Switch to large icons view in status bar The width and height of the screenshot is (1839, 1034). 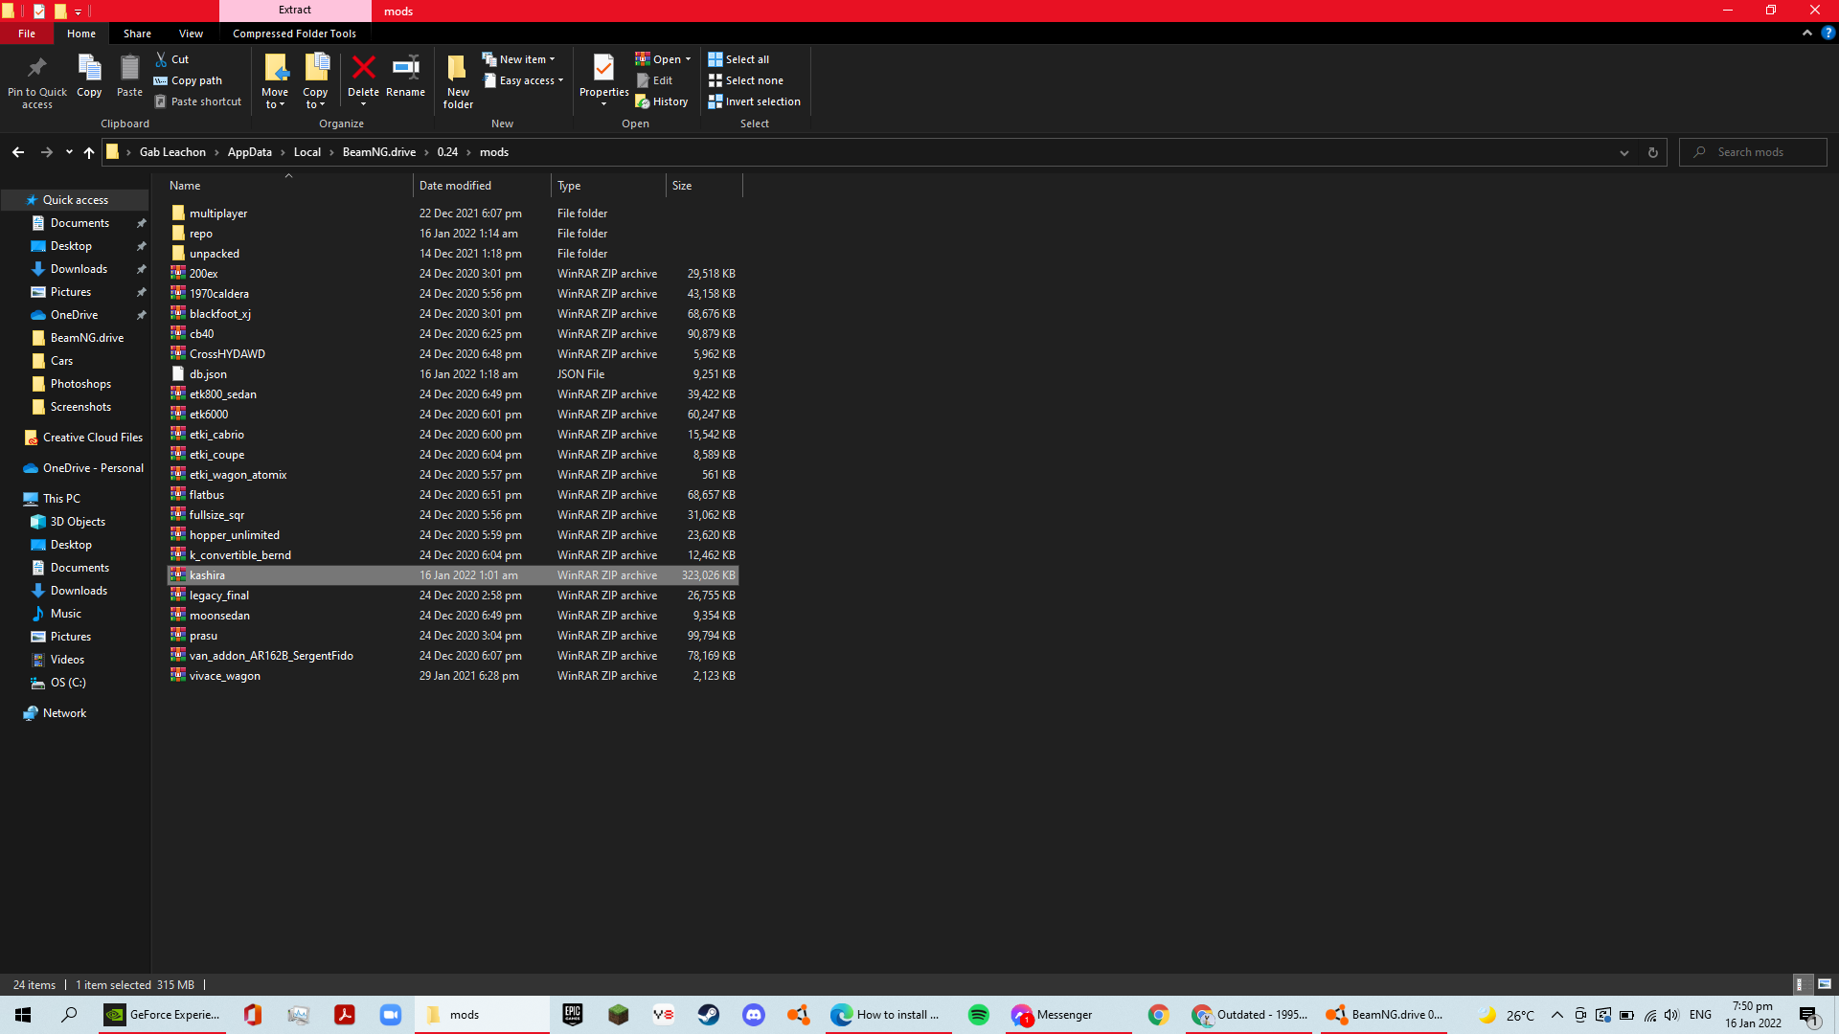point(1824,984)
